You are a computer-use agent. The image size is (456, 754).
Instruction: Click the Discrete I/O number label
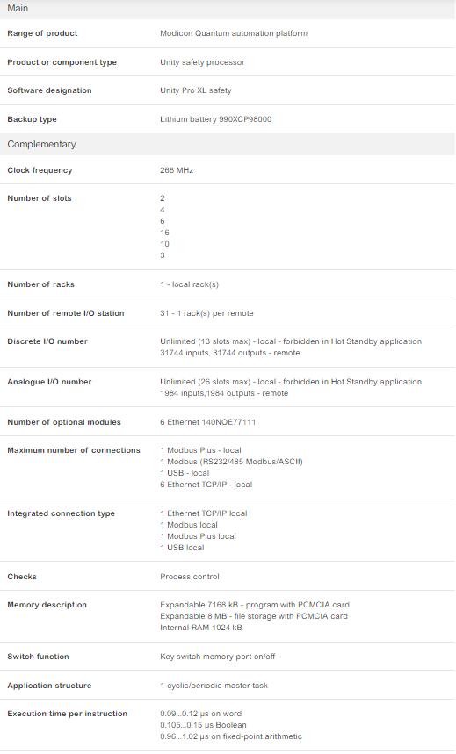tap(47, 341)
